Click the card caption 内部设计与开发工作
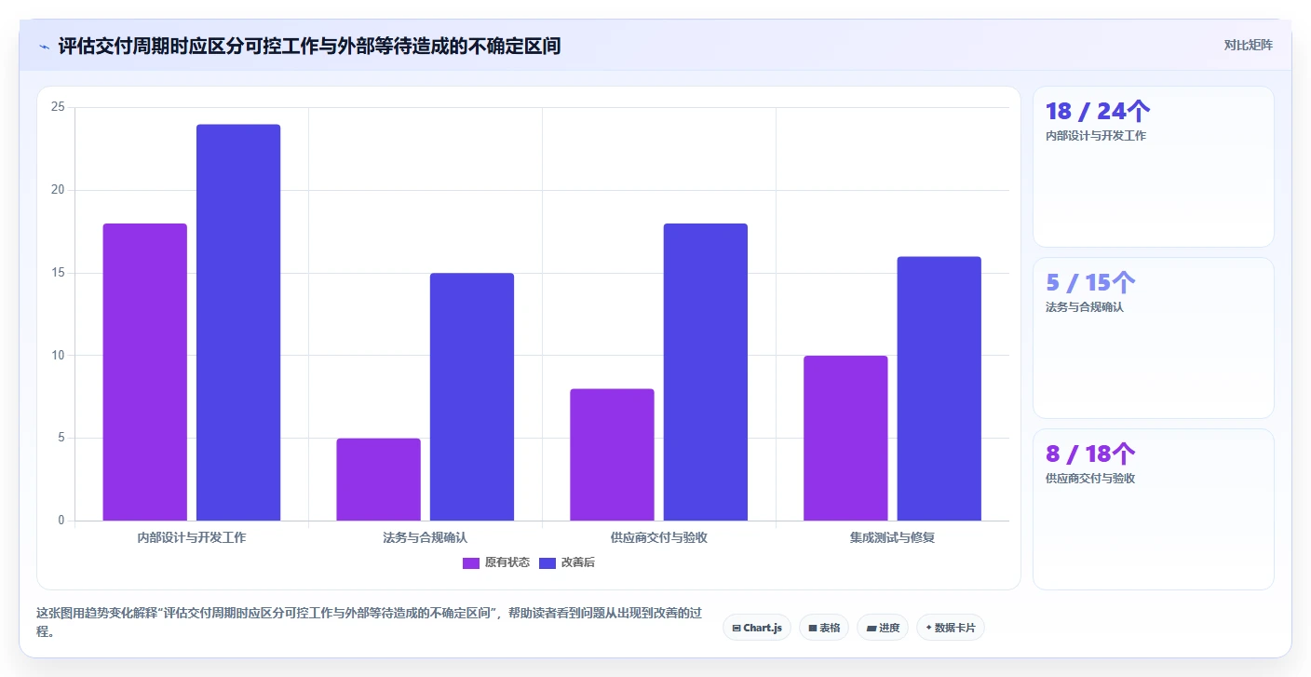Screen dimensions: 1311x677 (1096, 136)
